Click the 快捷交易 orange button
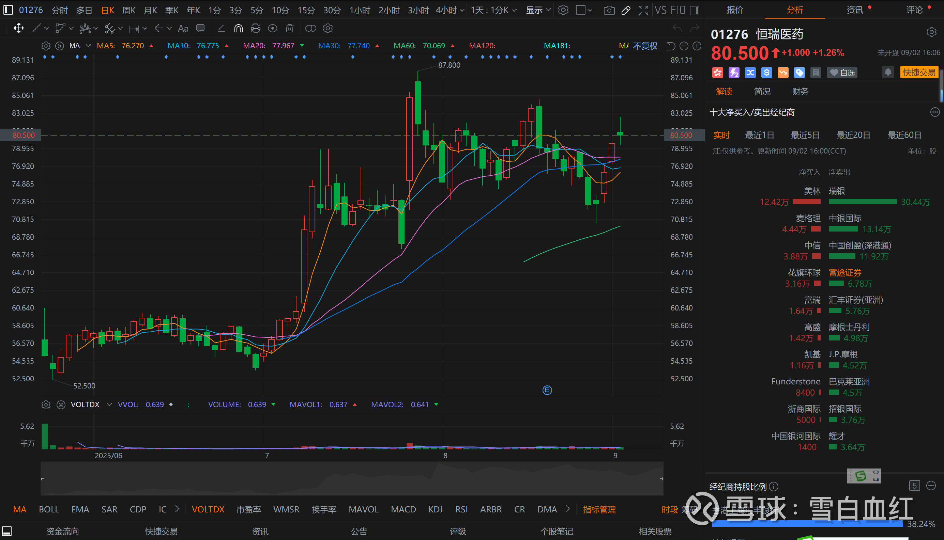The image size is (944, 540). click(x=919, y=72)
